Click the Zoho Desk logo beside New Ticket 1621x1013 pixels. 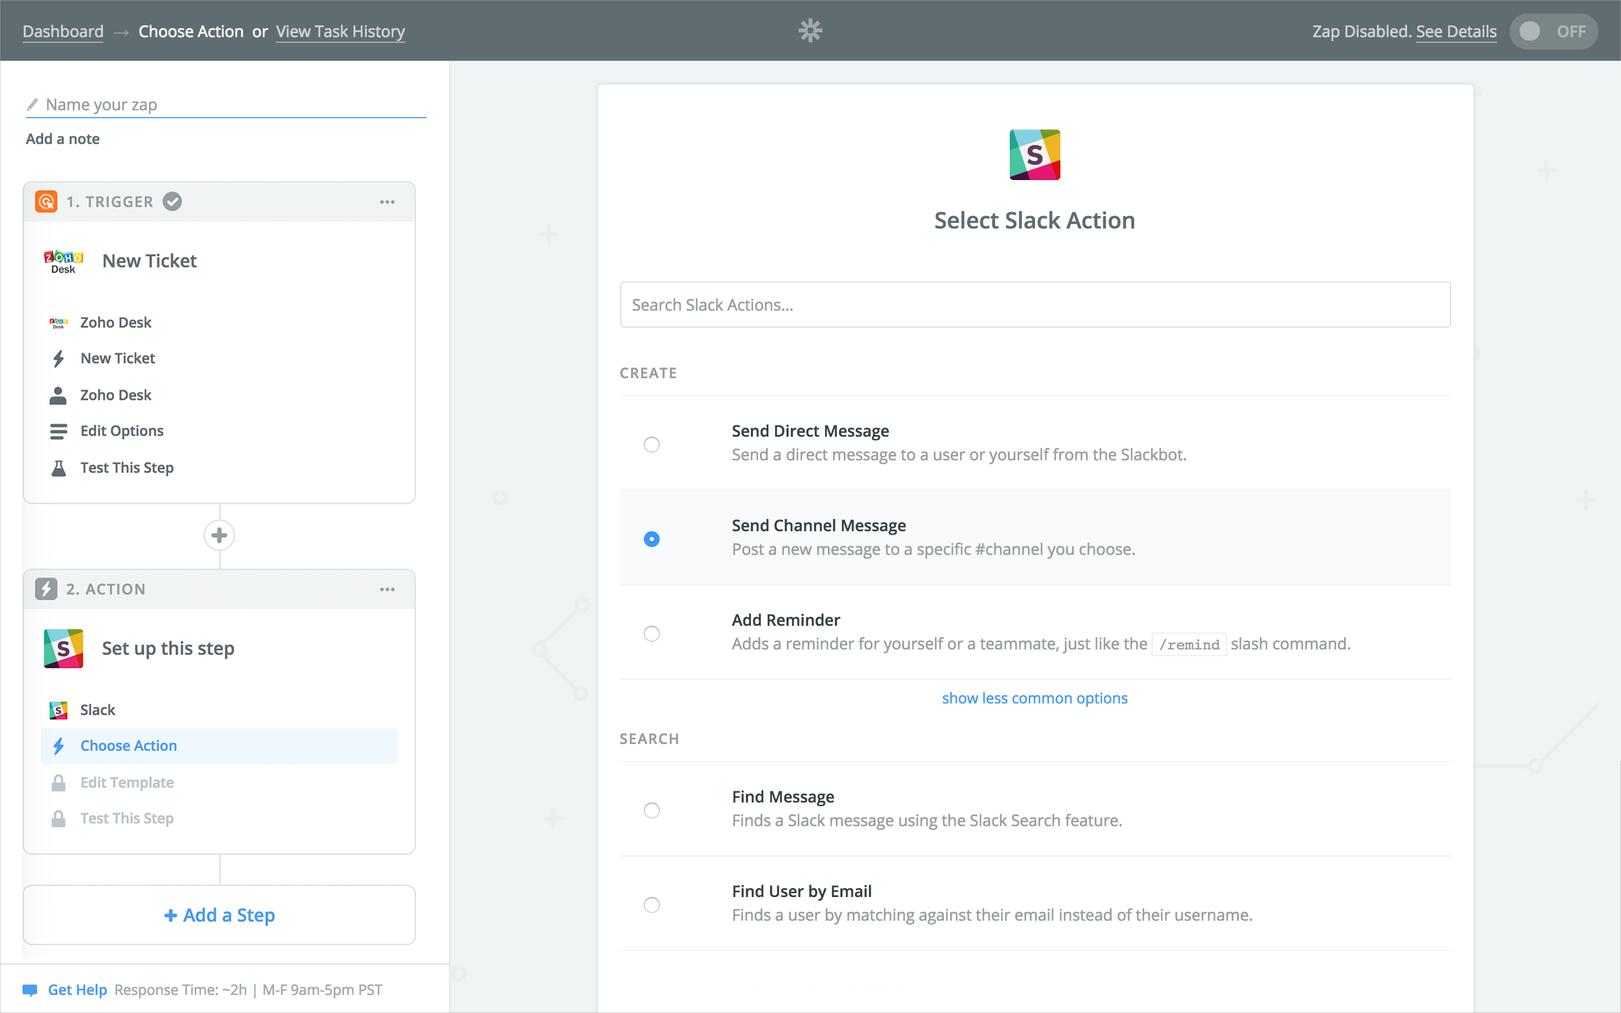64,261
